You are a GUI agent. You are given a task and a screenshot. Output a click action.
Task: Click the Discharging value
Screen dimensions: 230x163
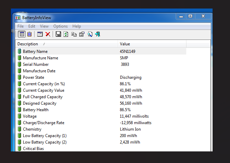point(131,77)
